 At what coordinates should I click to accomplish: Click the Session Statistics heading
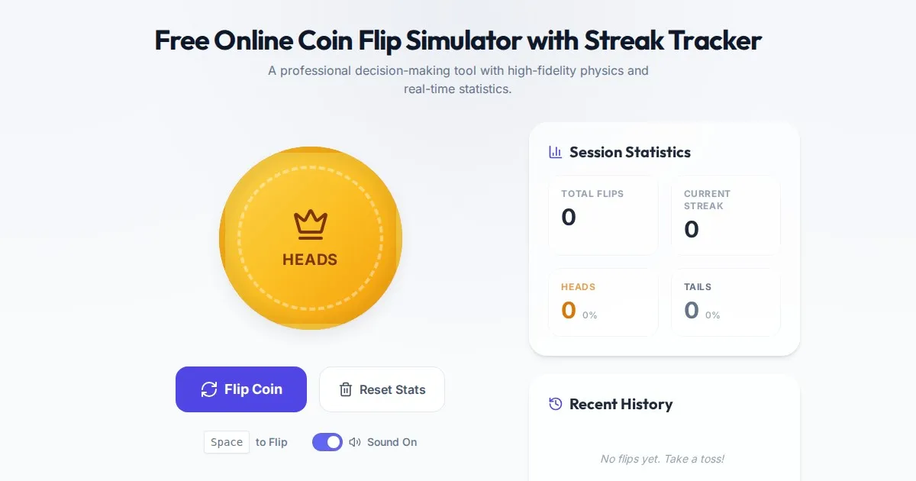pyautogui.click(x=630, y=152)
